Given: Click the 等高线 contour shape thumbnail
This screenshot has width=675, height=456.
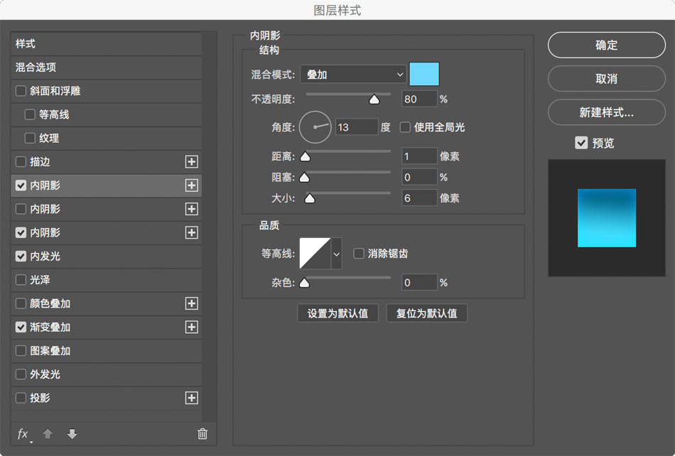Looking at the screenshot, I should tap(315, 254).
